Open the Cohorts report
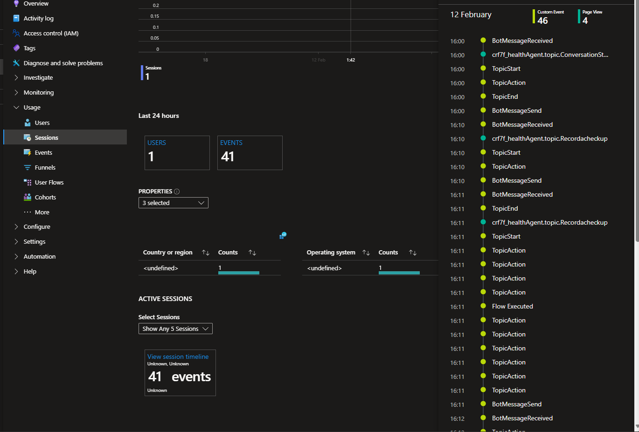Viewport: 639px width, 432px height. pyautogui.click(x=45, y=197)
